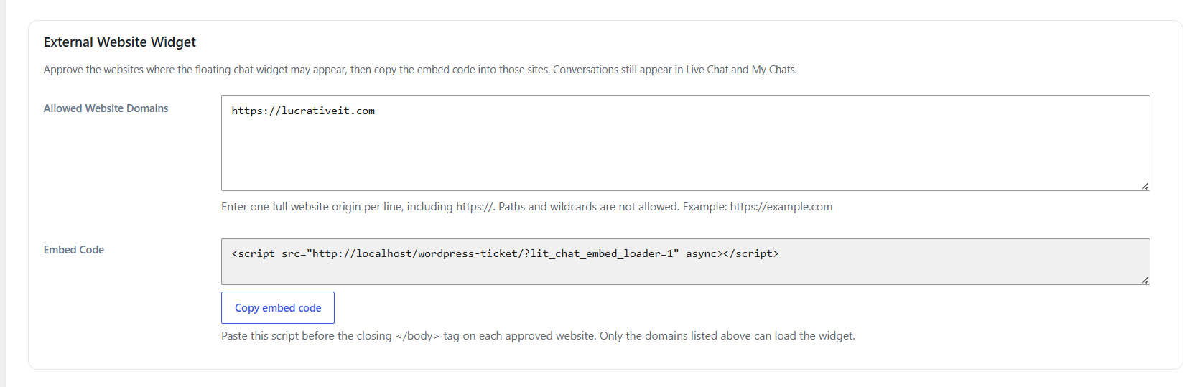This screenshot has width=1200, height=387.
Task: Click the 'Approve the websites where' description text
Action: [420, 70]
